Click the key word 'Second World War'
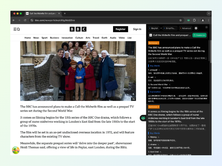The image size is (222, 166). [159, 84]
